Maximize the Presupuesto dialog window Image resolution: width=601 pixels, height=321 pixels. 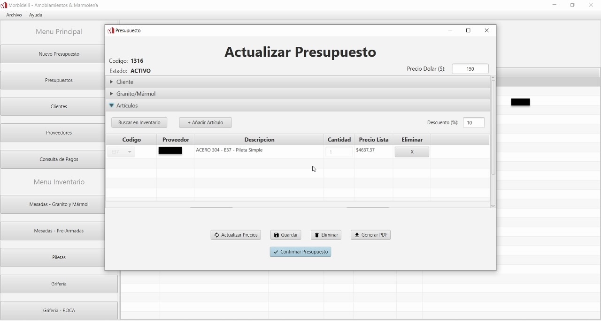(468, 31)
